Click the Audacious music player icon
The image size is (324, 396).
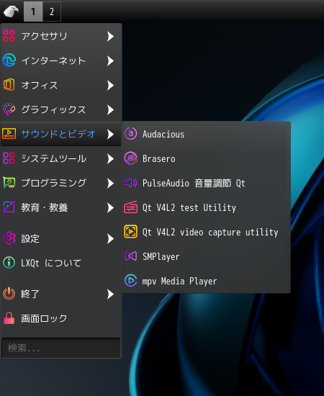130,134
